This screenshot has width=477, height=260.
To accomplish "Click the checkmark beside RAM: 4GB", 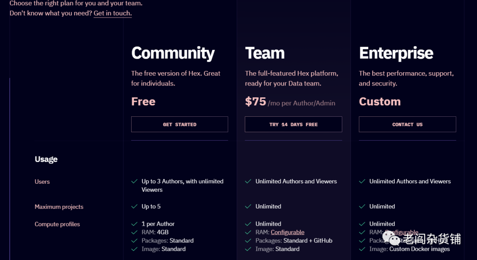I will 134,232.
